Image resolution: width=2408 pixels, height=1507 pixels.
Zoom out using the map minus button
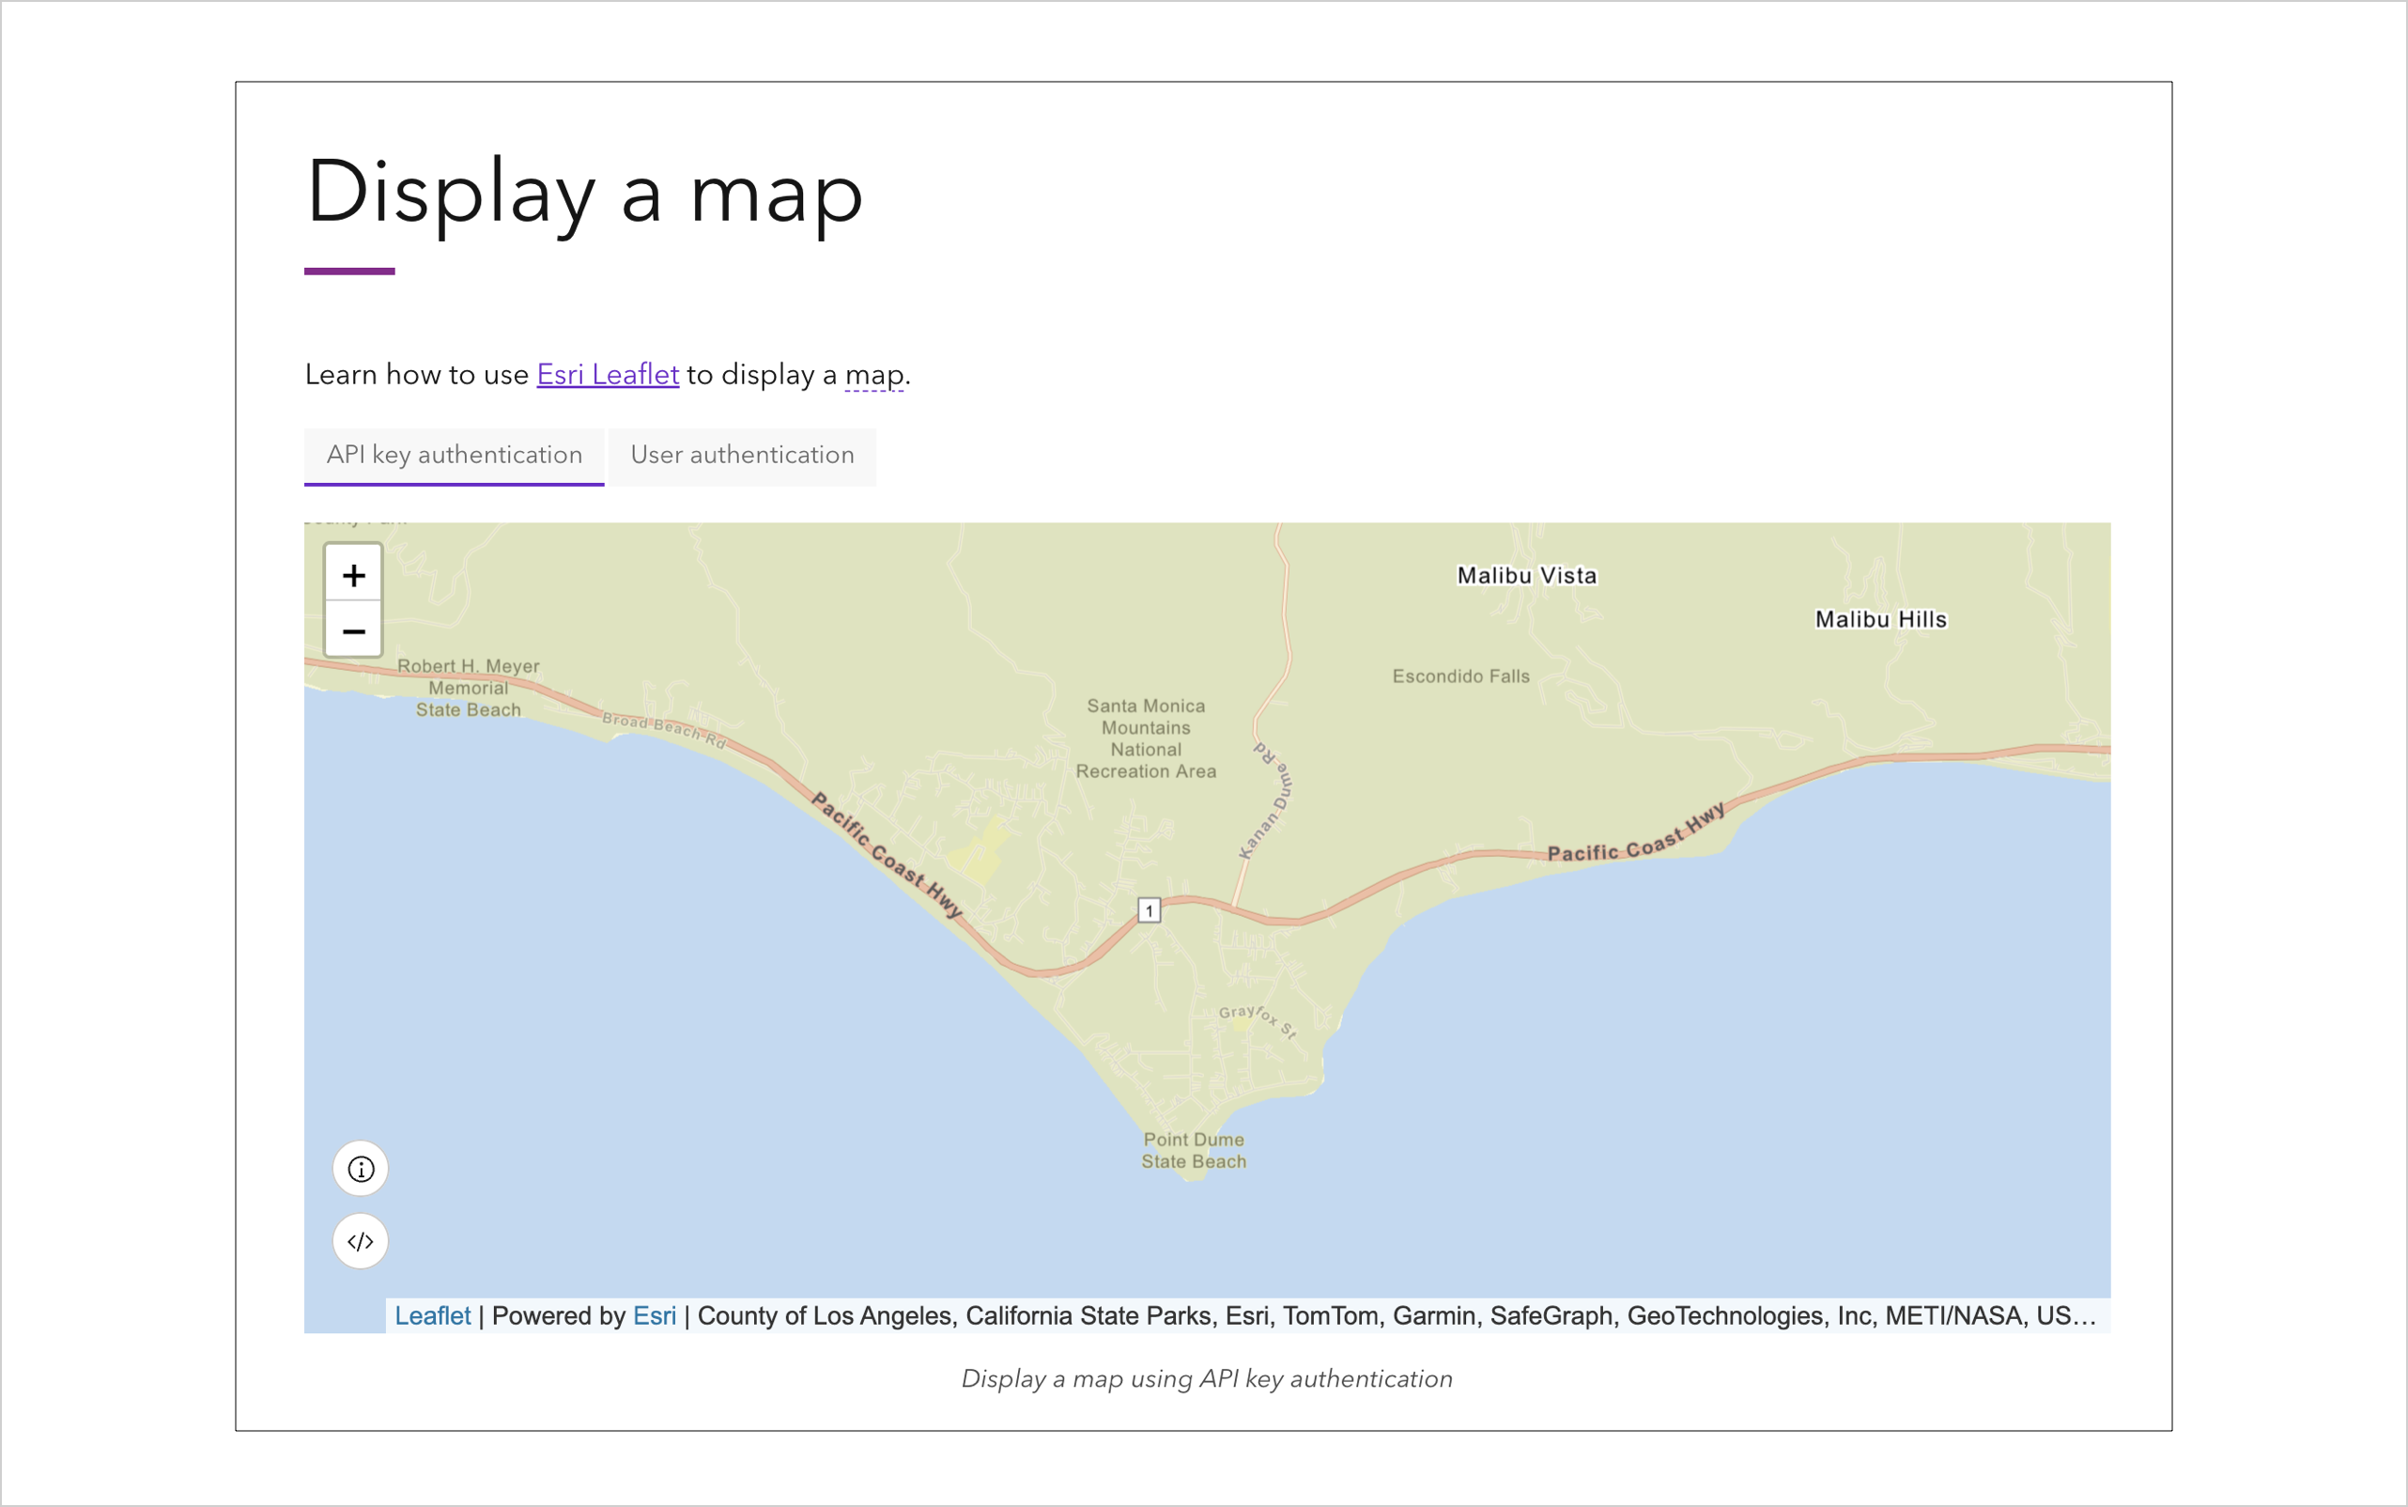tap(354, 631)
